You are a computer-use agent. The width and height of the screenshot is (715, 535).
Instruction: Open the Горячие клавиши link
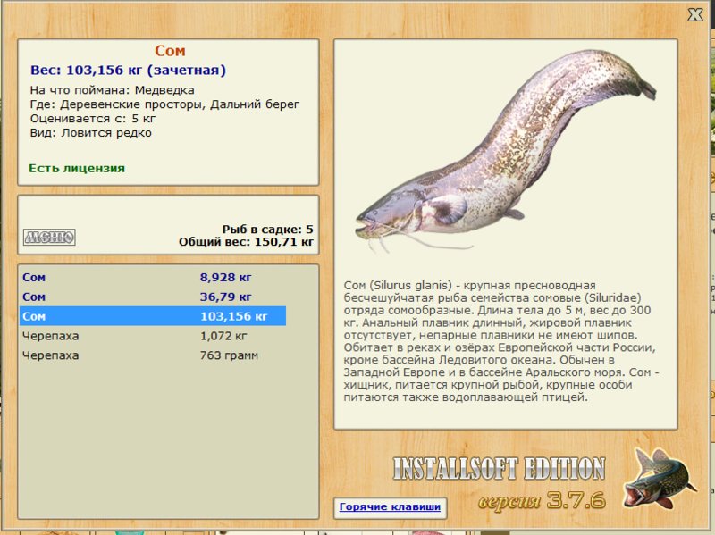tap(390, 506)
